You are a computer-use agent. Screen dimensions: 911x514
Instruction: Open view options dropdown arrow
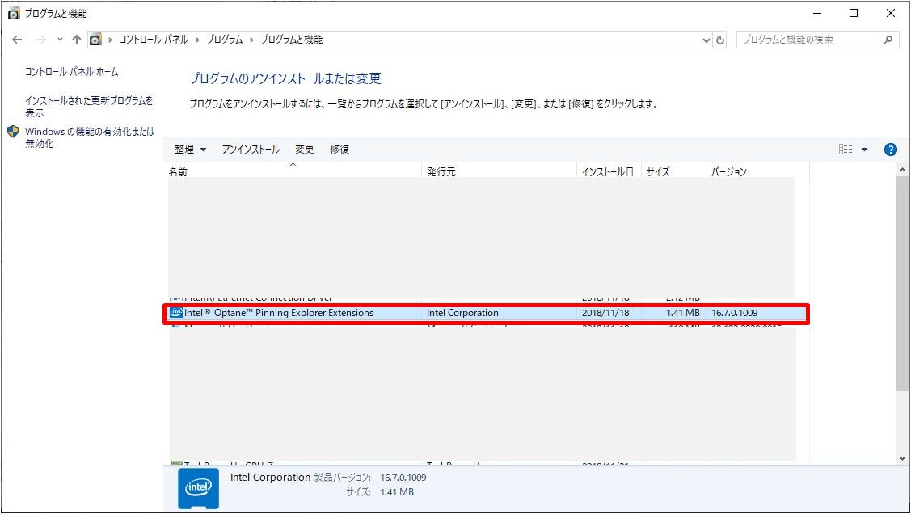click(x=865, y=150)
